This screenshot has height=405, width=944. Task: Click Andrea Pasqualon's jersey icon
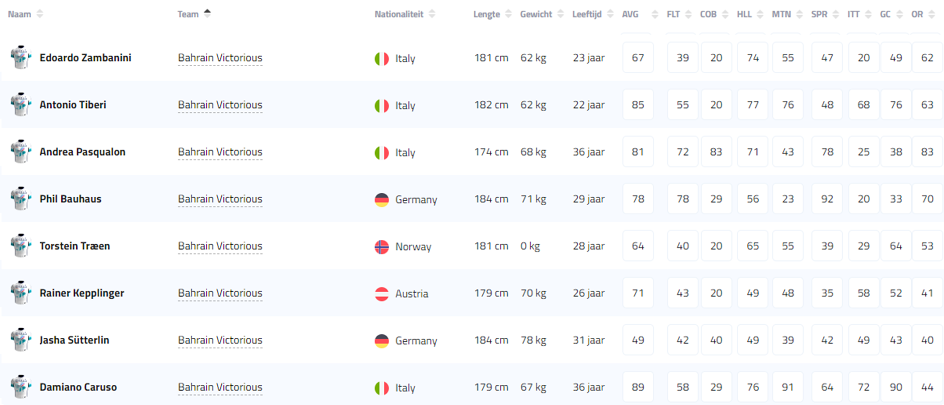(x=21, y=152)
